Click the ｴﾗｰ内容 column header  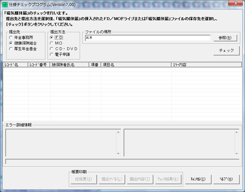[207, 65]
